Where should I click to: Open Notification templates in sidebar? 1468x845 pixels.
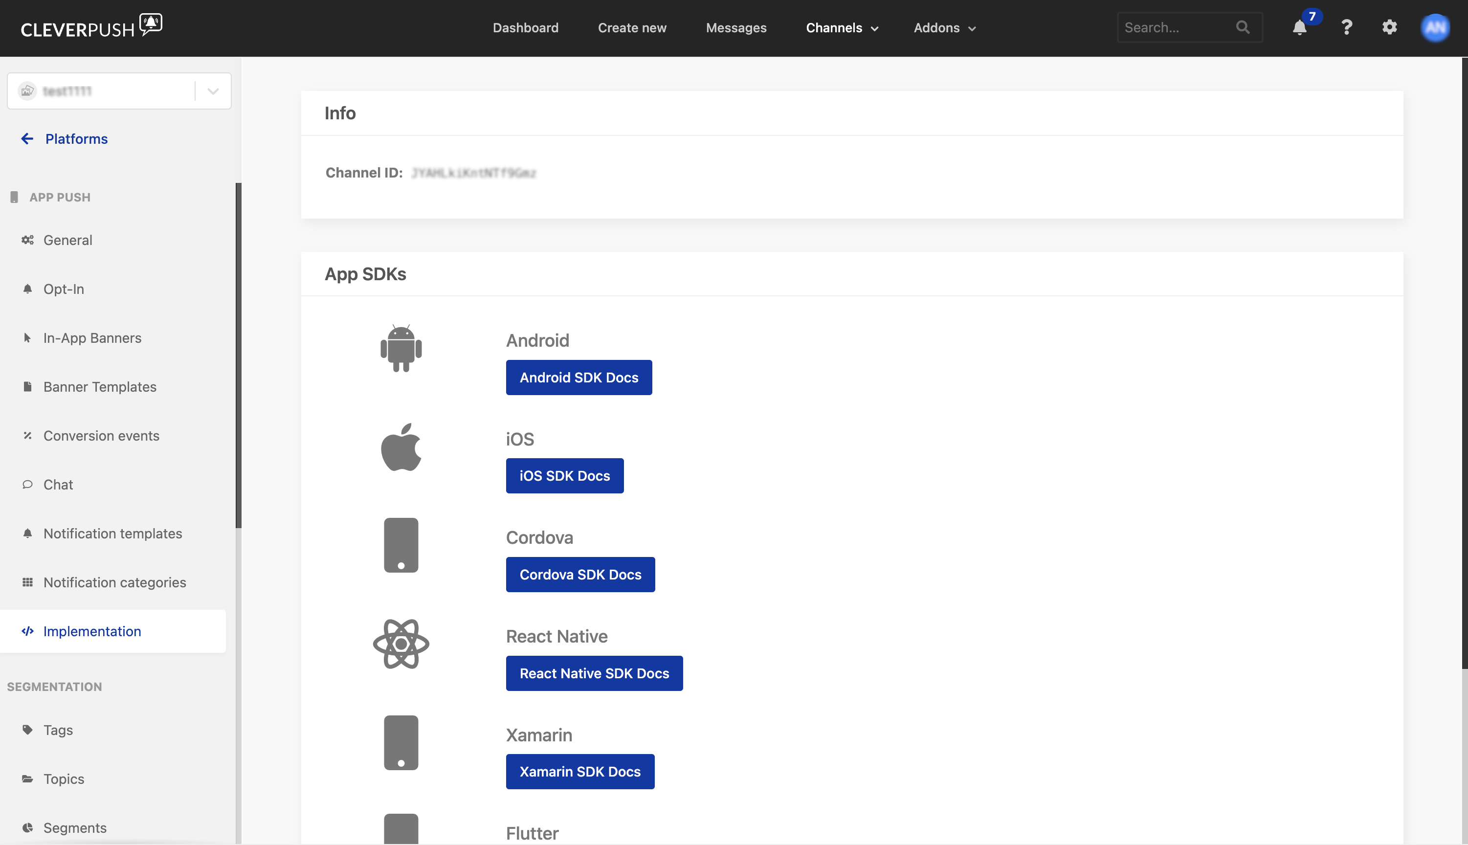113,534
